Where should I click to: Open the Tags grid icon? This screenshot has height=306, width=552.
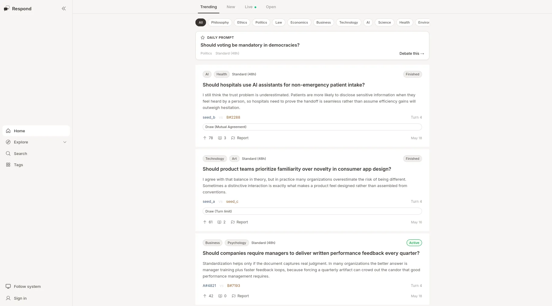(x=8, y=165)
